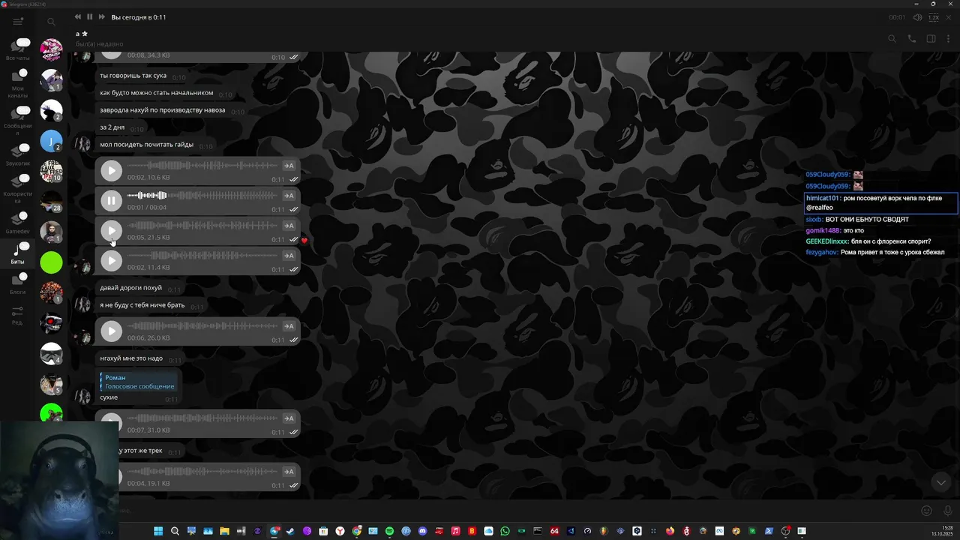Open the topmost pink avatar chat
This screenshot has height=540, width=960.
click(x=51, y=49)
